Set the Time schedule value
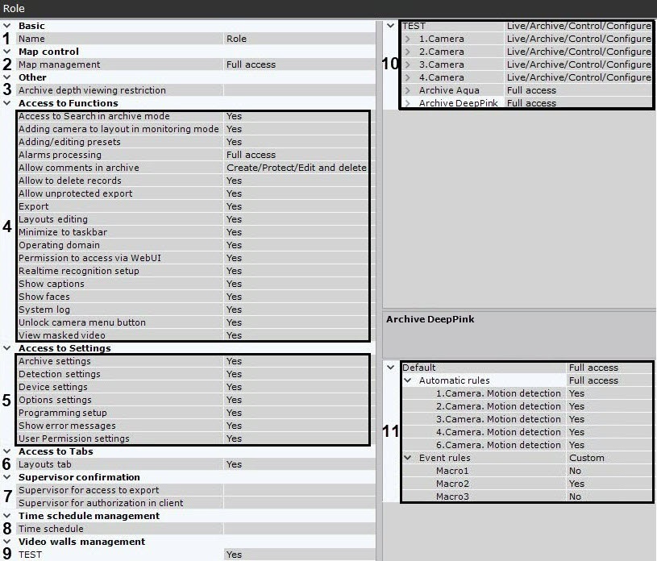 pyautogui.click(x=299, y=529)
